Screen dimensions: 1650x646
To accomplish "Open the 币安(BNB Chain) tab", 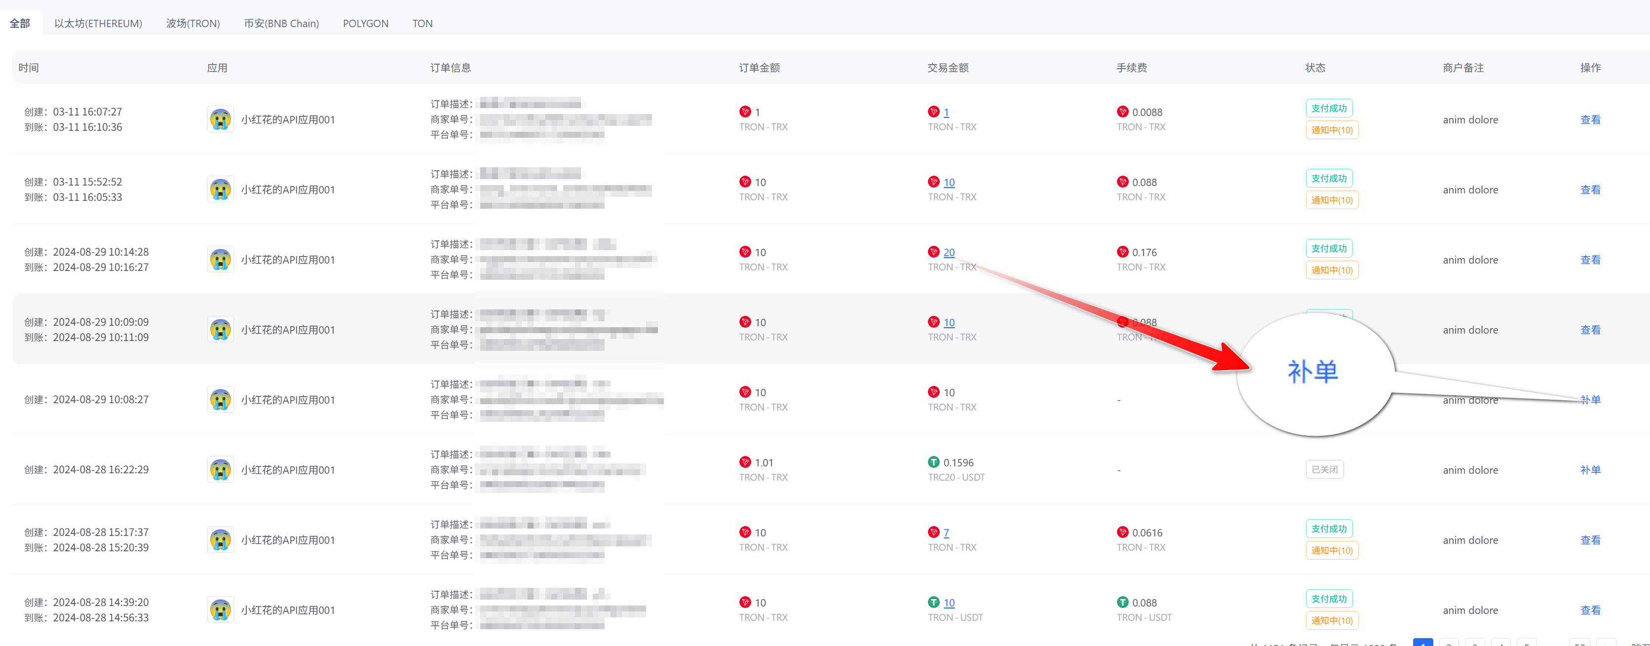I will pos(281,24).
